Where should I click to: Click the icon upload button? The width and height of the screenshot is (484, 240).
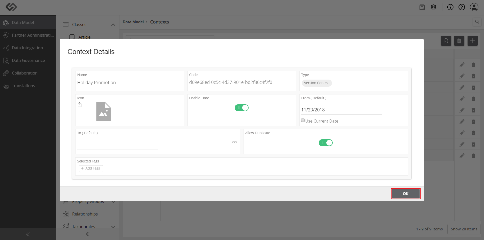coord(80,105)
